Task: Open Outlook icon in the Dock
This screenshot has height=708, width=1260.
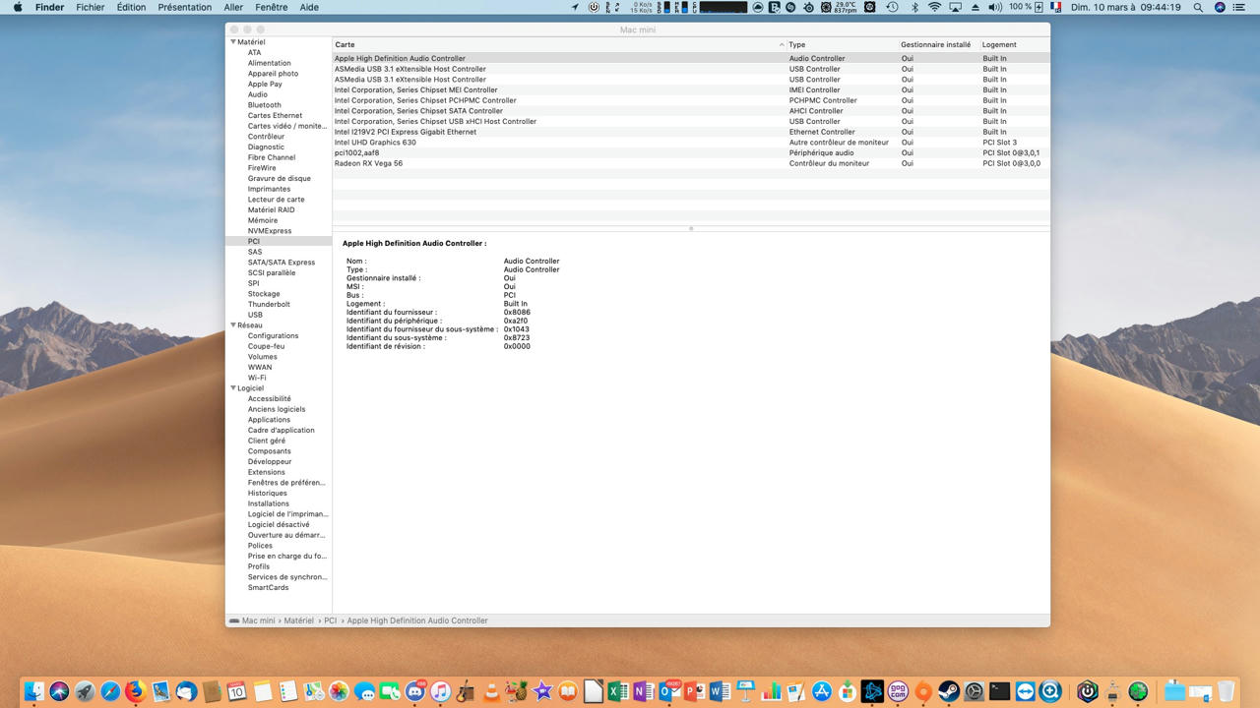Action: [x=669, y=691]
